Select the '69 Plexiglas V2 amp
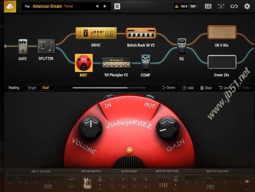Image resolution: width=255 pixels, height=192 pixels. point(116,63)
